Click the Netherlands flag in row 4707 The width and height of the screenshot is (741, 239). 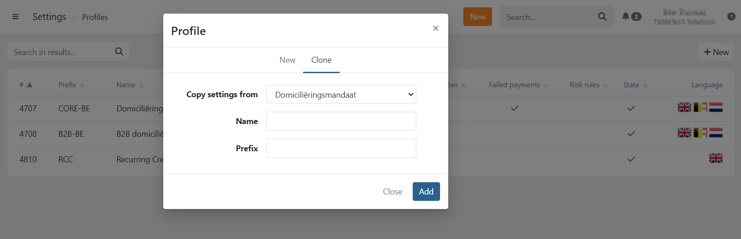(716, 107)
